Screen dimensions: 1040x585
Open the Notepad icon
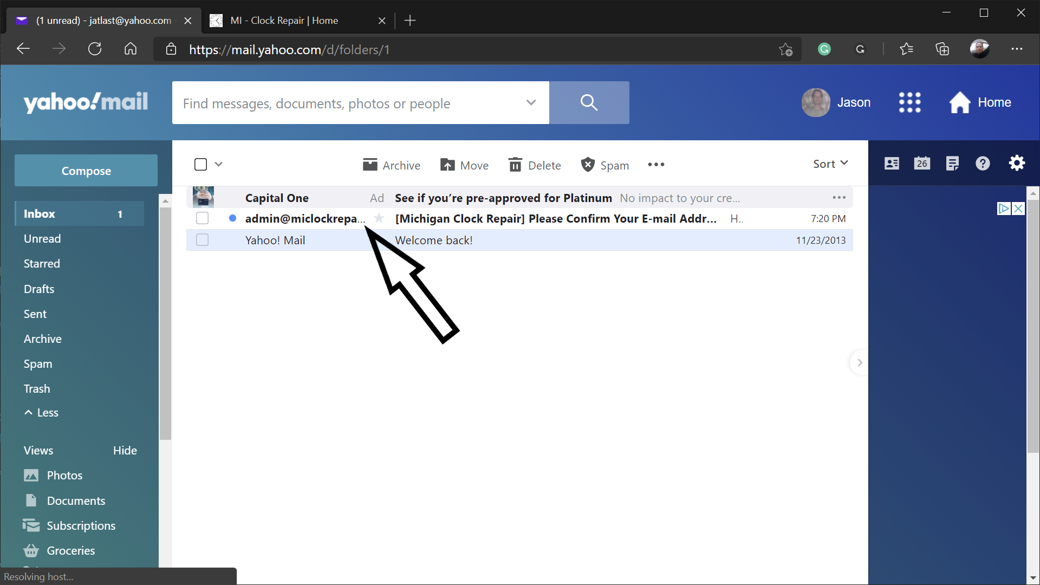952,163
